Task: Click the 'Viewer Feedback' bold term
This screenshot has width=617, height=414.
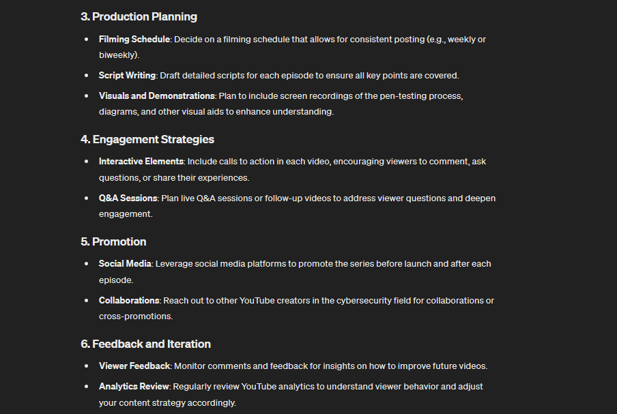Action: point(134,366)
